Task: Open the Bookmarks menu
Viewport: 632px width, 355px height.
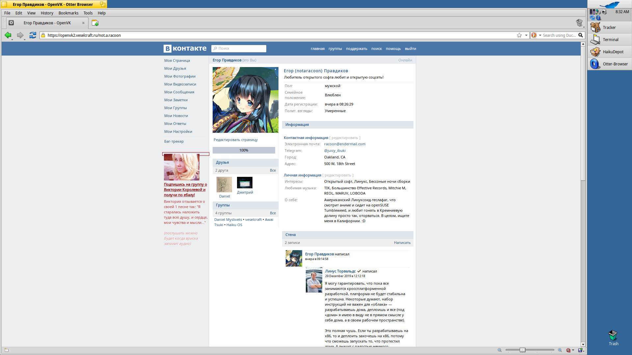Action: (x=68, y=13)
